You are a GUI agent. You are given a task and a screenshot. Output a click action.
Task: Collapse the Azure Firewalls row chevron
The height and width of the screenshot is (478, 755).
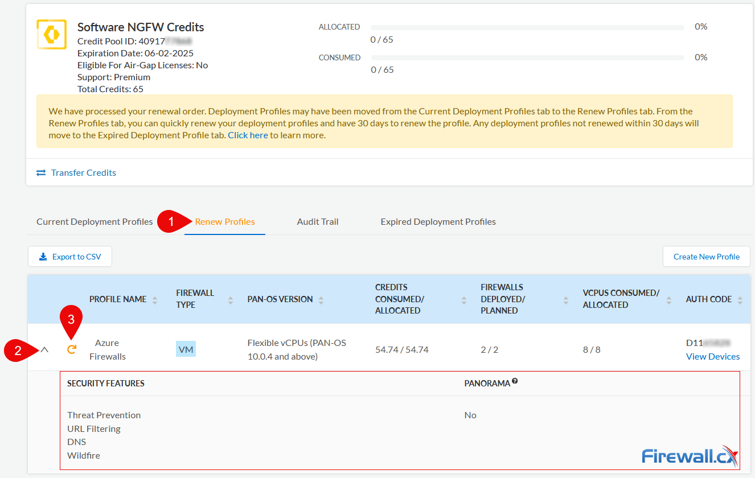45,350
